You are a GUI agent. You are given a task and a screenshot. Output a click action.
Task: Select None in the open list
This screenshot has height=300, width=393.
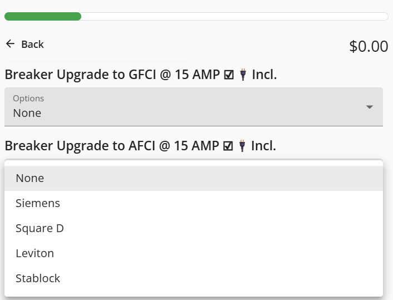[x=30, y=178]
